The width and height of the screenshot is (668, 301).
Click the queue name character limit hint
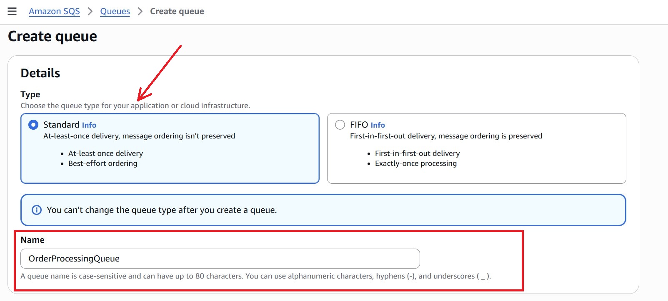(x=255, y=276)
